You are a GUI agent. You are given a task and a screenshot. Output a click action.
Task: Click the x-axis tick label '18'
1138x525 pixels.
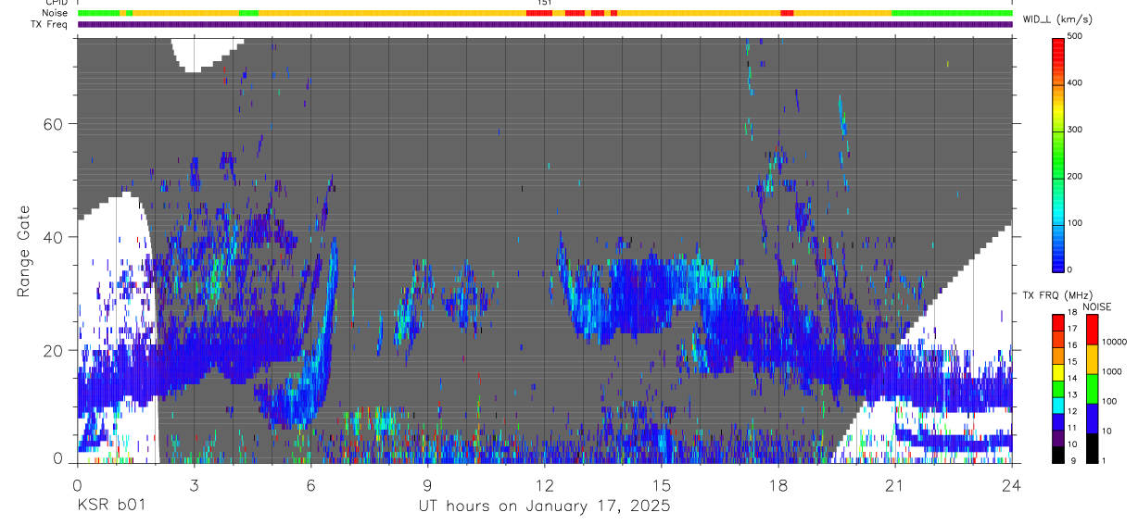coord(778,486)
